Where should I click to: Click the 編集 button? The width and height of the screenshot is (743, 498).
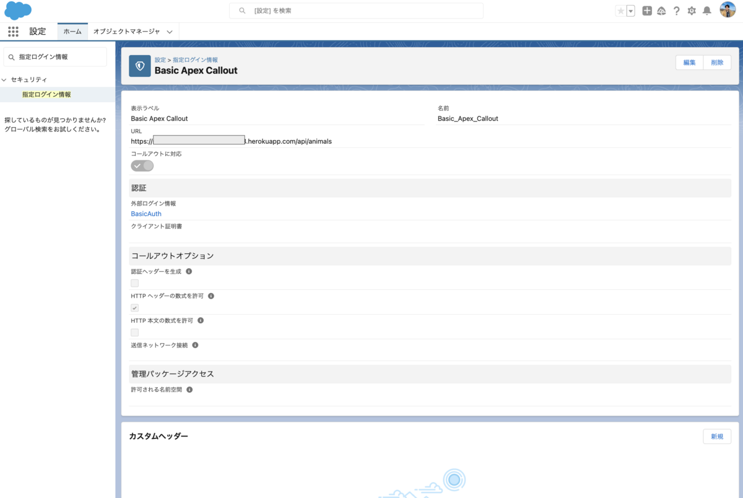coord(689,63)
